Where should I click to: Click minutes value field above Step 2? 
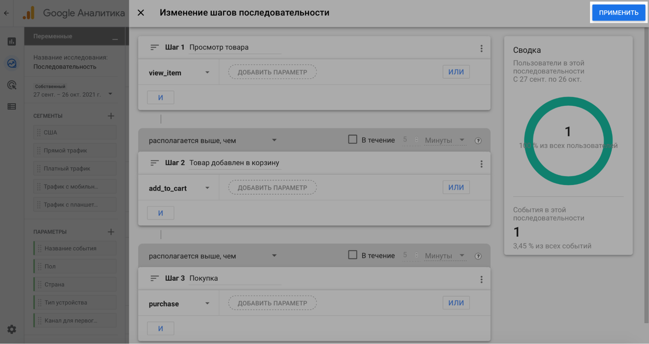click(411, 140)
